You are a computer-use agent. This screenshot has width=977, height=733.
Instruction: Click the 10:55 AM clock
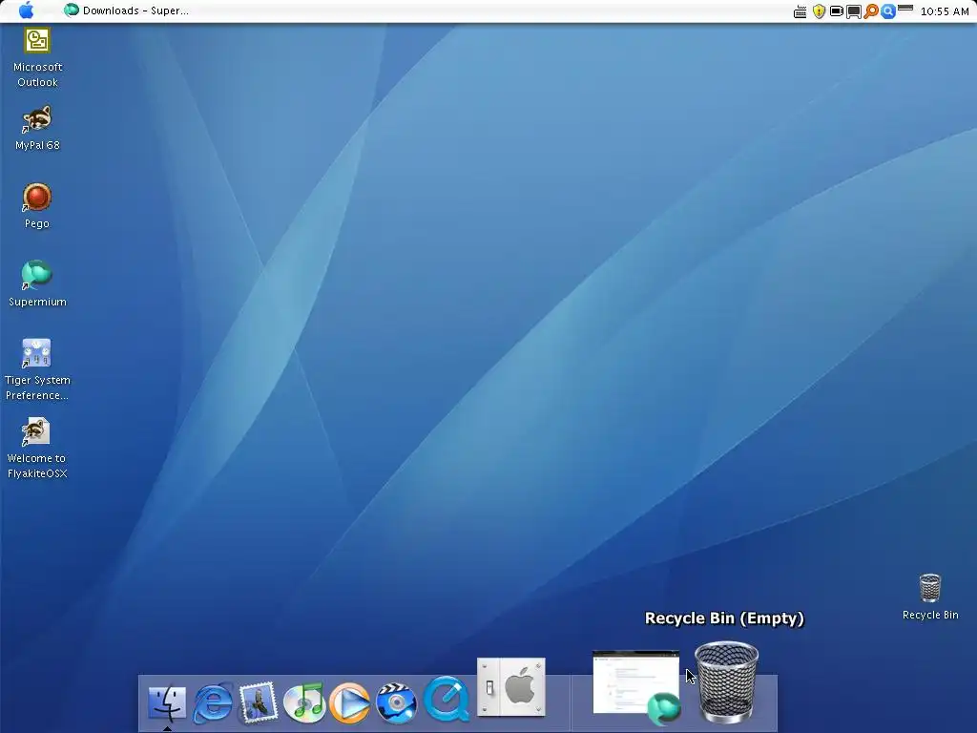pos(945,11)
